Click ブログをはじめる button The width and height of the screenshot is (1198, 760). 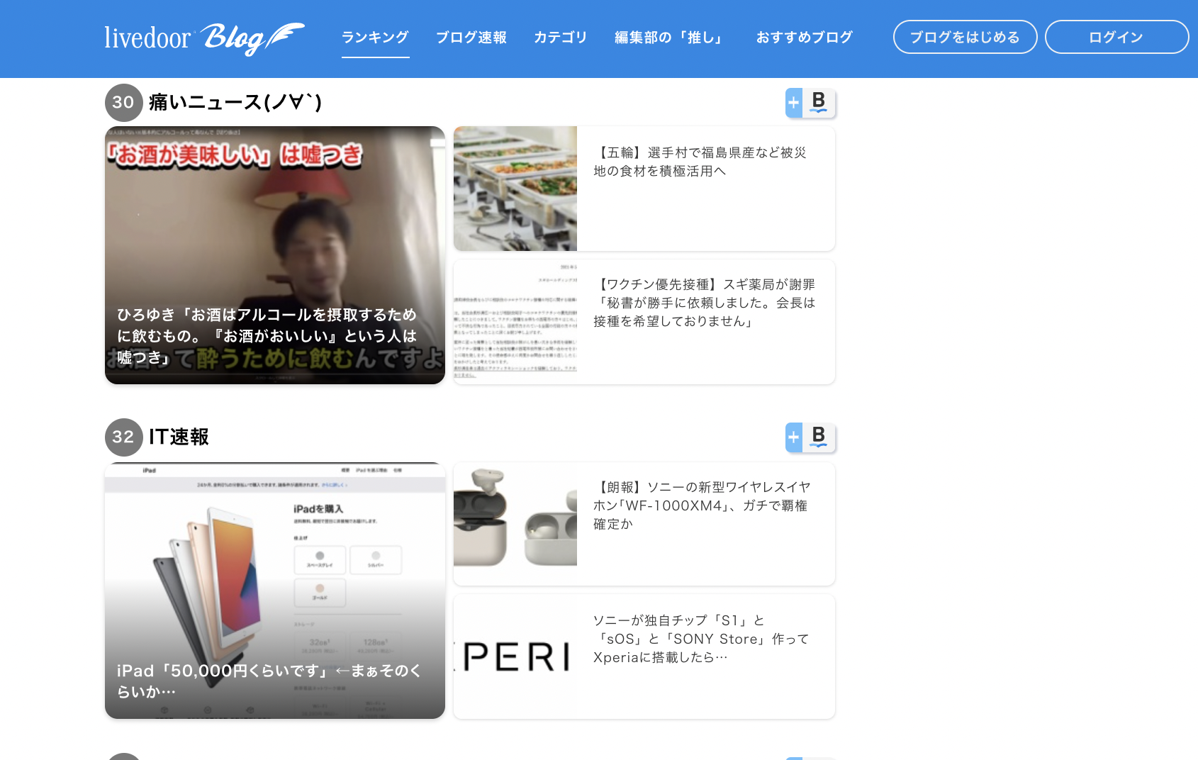pyautogui.click(x=965, y=37)
